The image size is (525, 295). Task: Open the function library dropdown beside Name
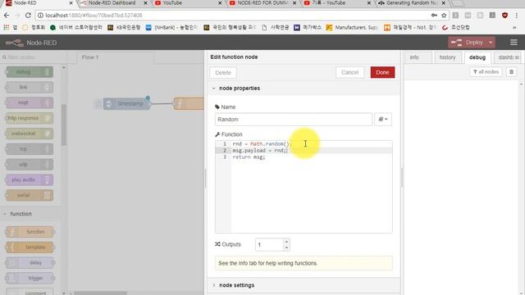pos(383,120)
